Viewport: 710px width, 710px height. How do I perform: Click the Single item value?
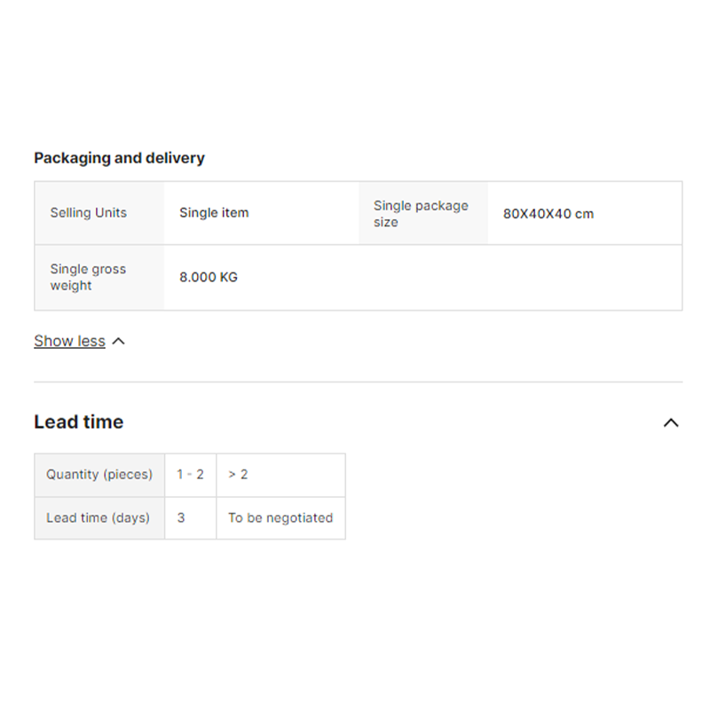pyautogui.click(x=214, y=213)
